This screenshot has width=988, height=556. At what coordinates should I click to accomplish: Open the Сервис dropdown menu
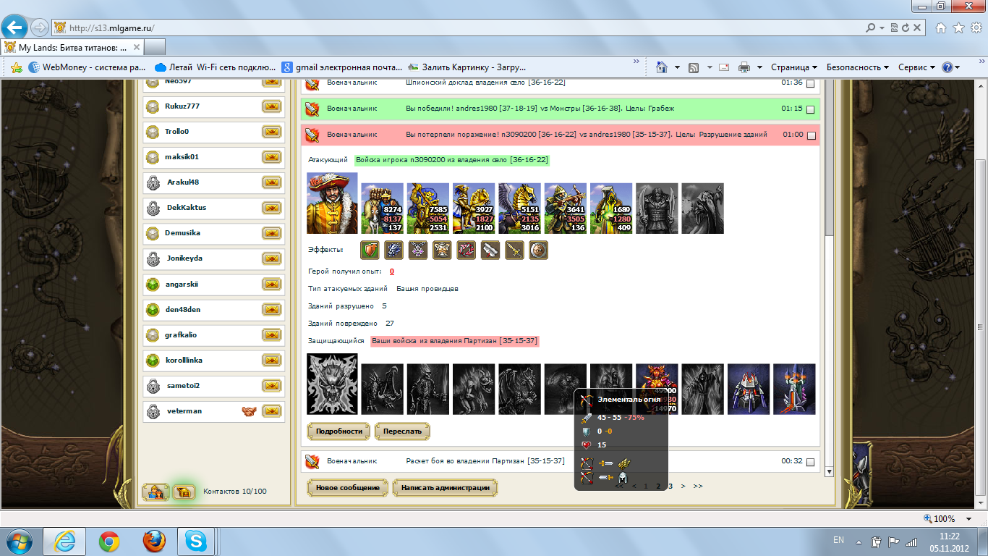917,67
